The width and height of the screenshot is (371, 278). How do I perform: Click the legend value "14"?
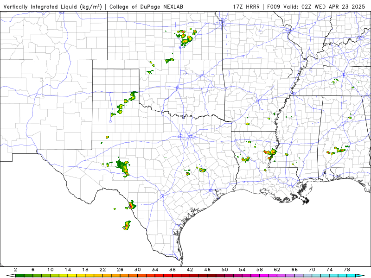(68, 270)
